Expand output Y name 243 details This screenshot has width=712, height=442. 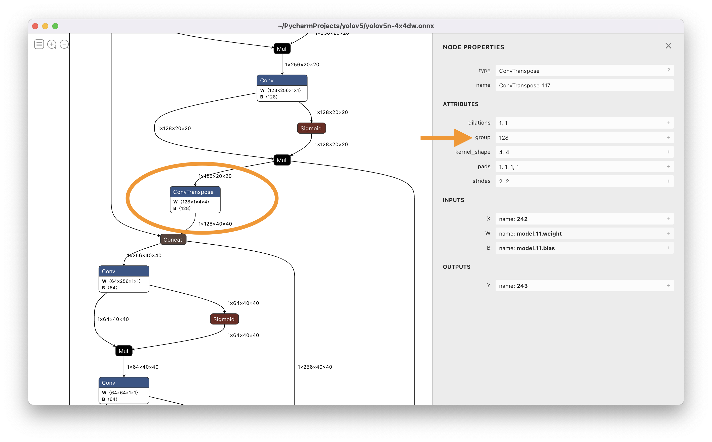pos(668,286)
